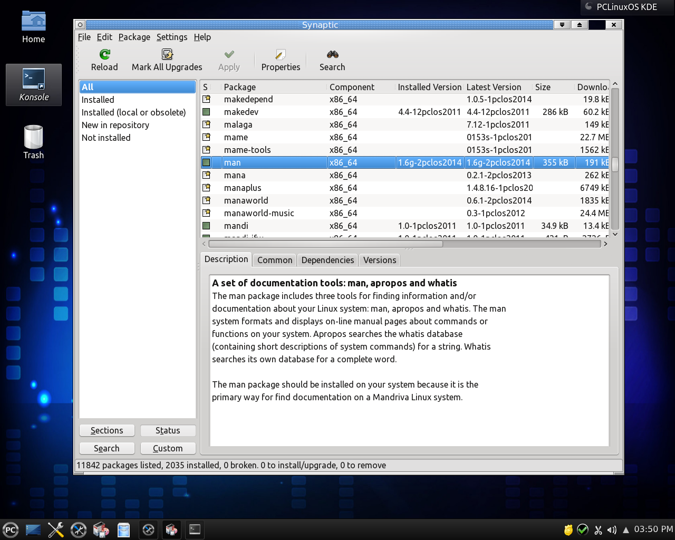Screen dimensions: 675x540
Task: Open the Package menu
Action: (x=134, y=37)
